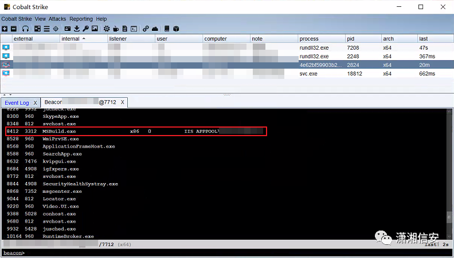Screen dimensions: 454x258
Task: Switch to the Session Table view icon
Action: 46,29
